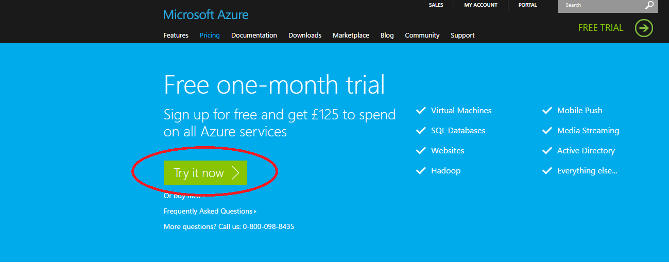Click the Virtual Machines checkmark icon
Image resolution: width=669 pixels, height=264 pixels.
click(421, 111)
